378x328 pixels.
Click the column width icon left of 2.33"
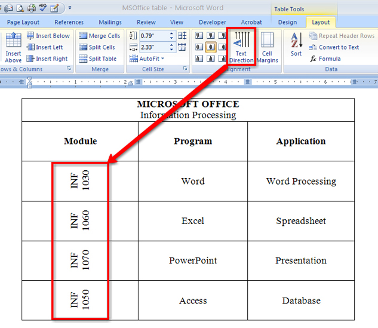pyautogui.click(x=133, y=47)
